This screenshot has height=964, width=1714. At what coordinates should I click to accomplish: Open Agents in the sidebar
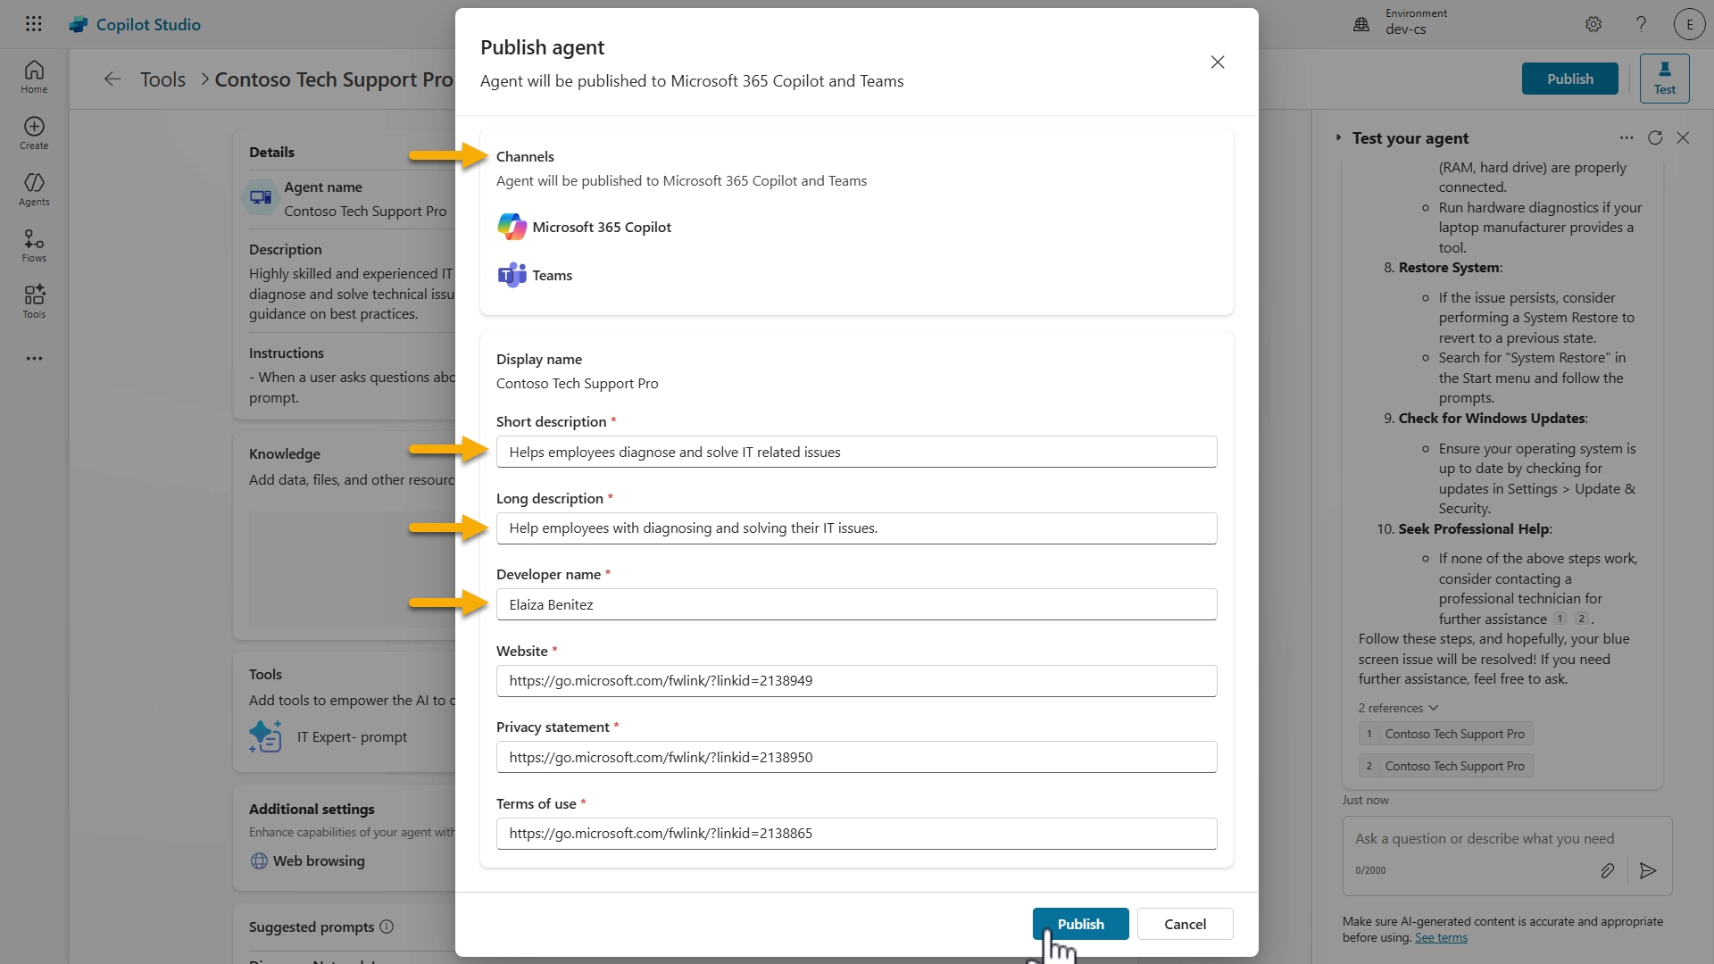34,189
